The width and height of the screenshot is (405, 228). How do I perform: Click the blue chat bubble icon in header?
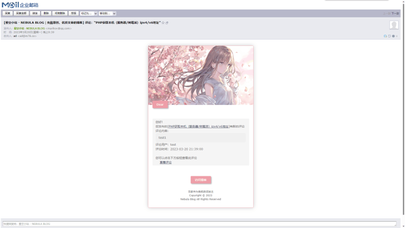click(385, 36)
